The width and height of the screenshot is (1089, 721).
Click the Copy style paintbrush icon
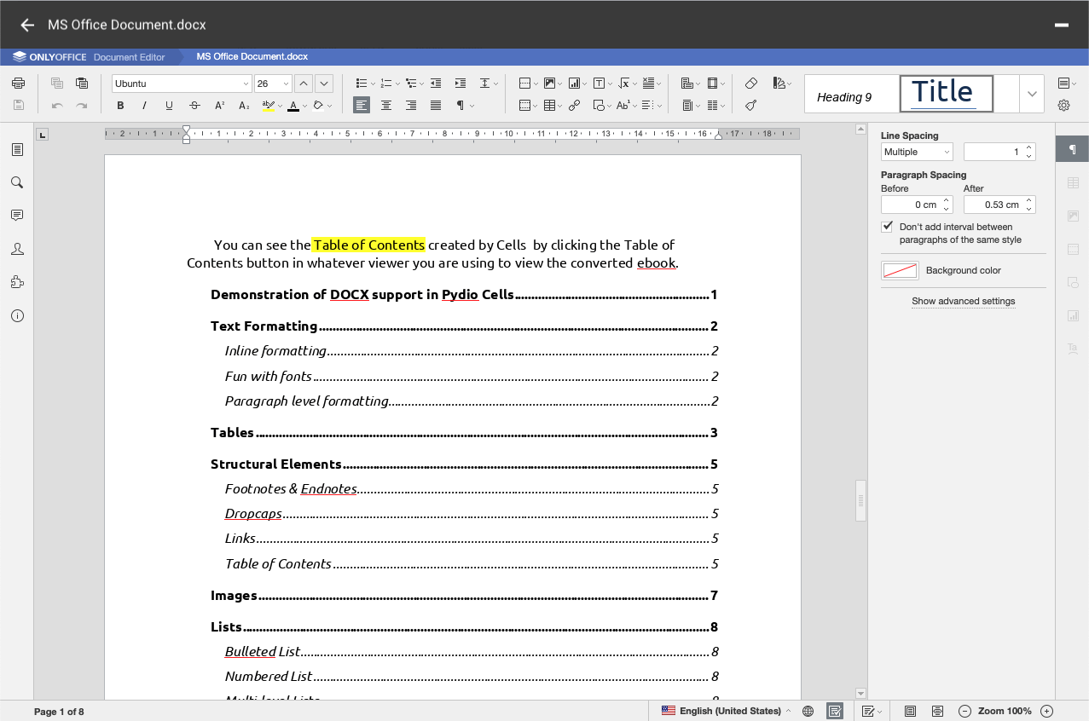[750, 106]
